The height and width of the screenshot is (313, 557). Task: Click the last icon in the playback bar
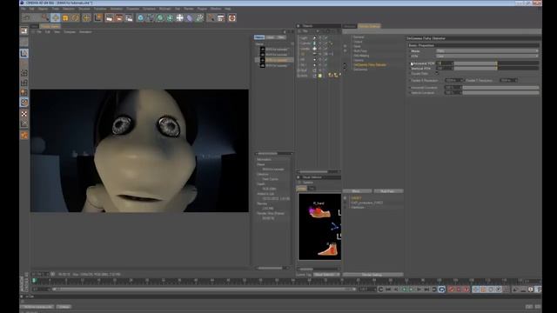point(539,290)
